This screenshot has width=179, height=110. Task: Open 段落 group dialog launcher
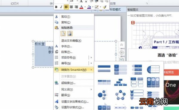pos(147,4)
